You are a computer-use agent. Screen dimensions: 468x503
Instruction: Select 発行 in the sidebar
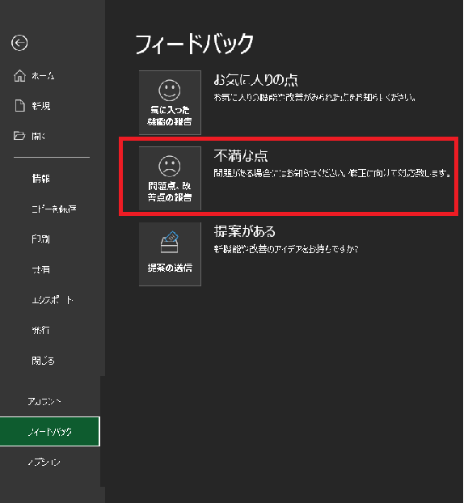40,330
